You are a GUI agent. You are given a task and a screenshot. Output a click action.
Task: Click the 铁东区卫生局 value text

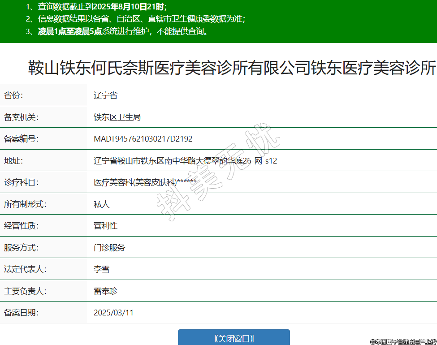click(117, 117)
